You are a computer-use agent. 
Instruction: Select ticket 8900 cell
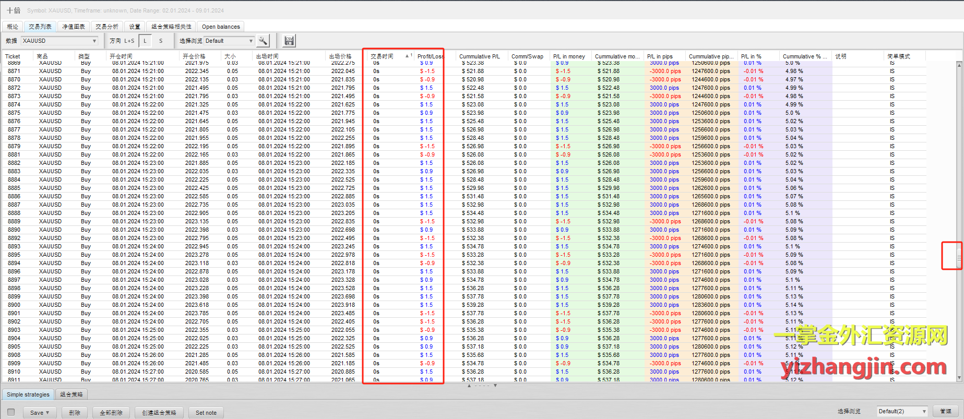point(14,305)
